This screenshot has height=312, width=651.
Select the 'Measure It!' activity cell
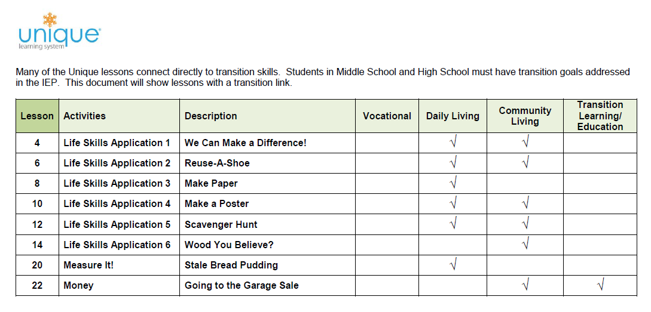point(88,265)
